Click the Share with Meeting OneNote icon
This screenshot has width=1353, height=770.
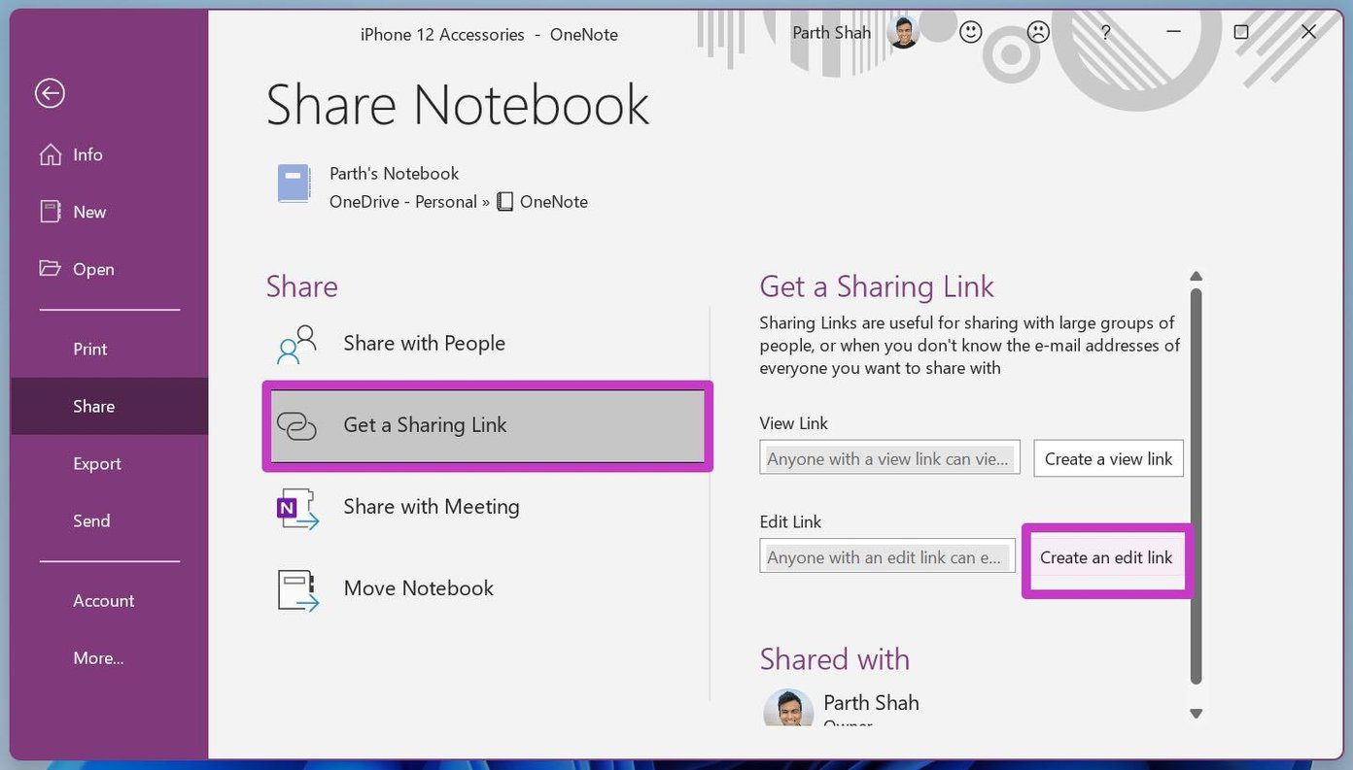point(296,507)
